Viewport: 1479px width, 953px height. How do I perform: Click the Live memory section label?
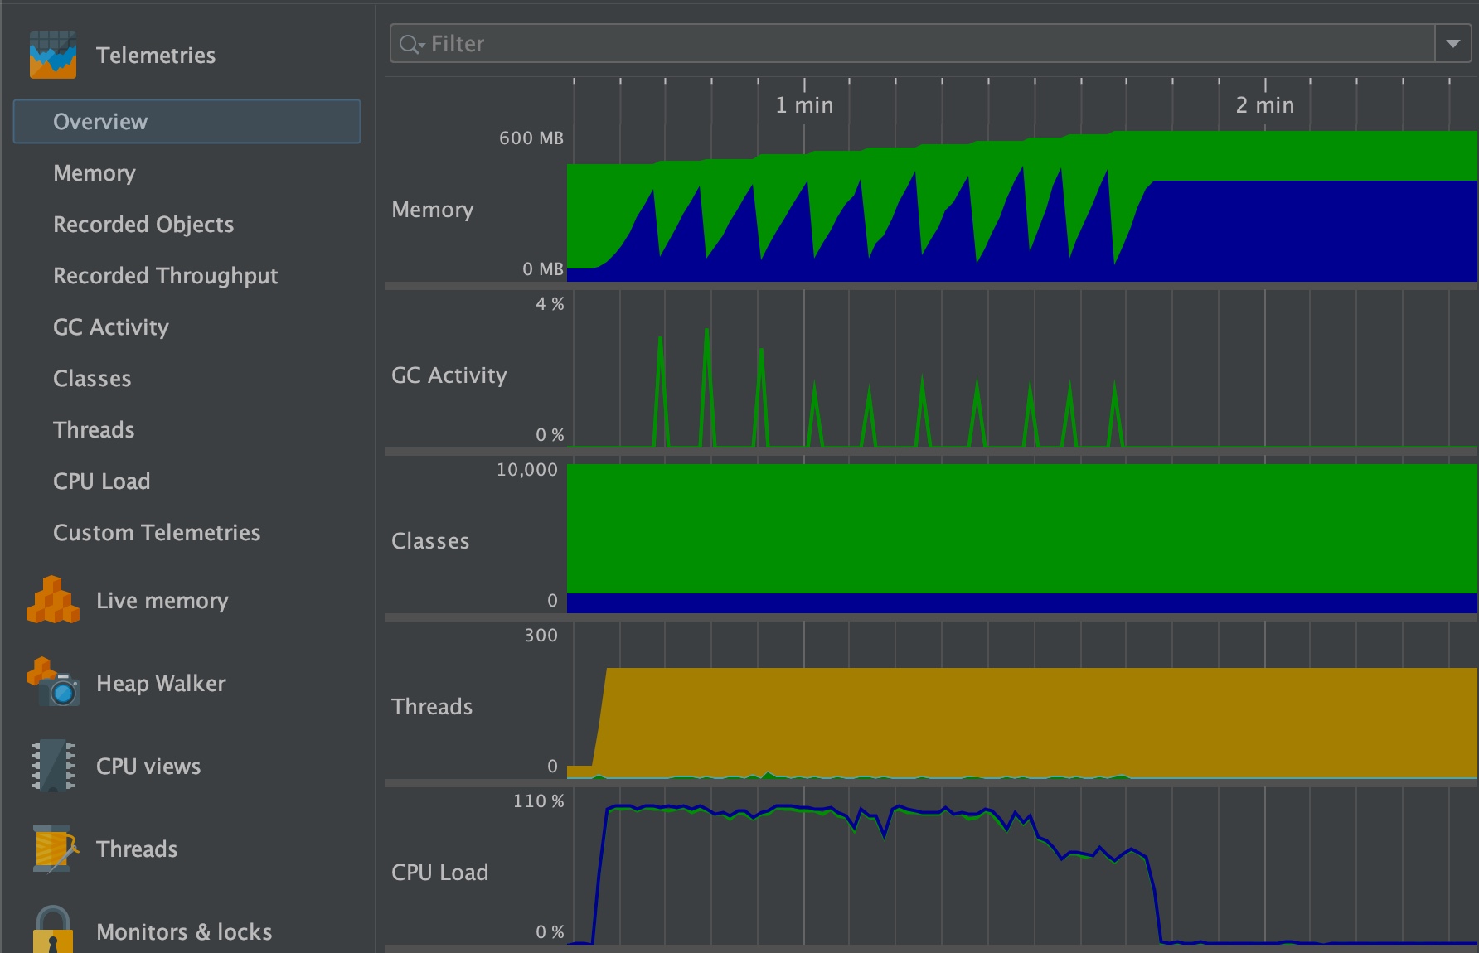tap(162, 601)
